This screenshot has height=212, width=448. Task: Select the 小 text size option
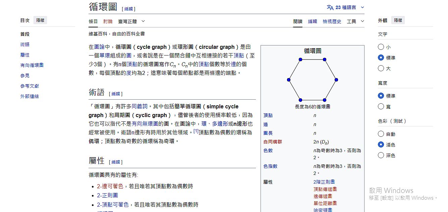(x=381, y=47)
